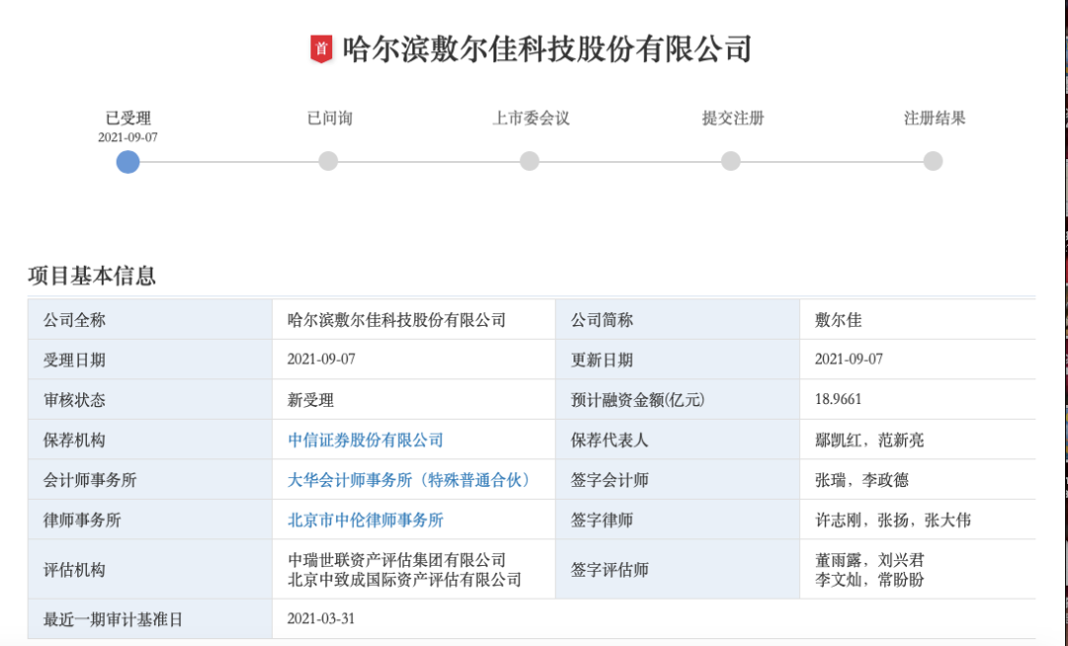Click the red 首 badge icon
1068x646 pixels.
tap(321, 49)
